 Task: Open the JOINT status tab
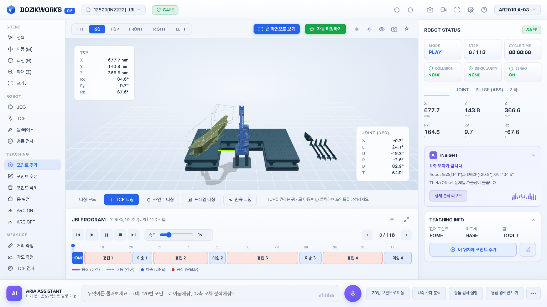(462, 90)
